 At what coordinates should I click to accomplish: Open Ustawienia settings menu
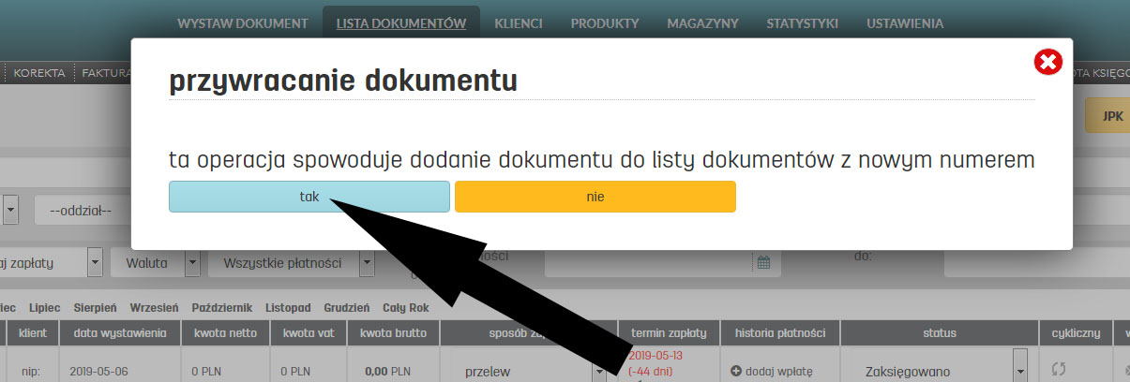coord(904,23)
